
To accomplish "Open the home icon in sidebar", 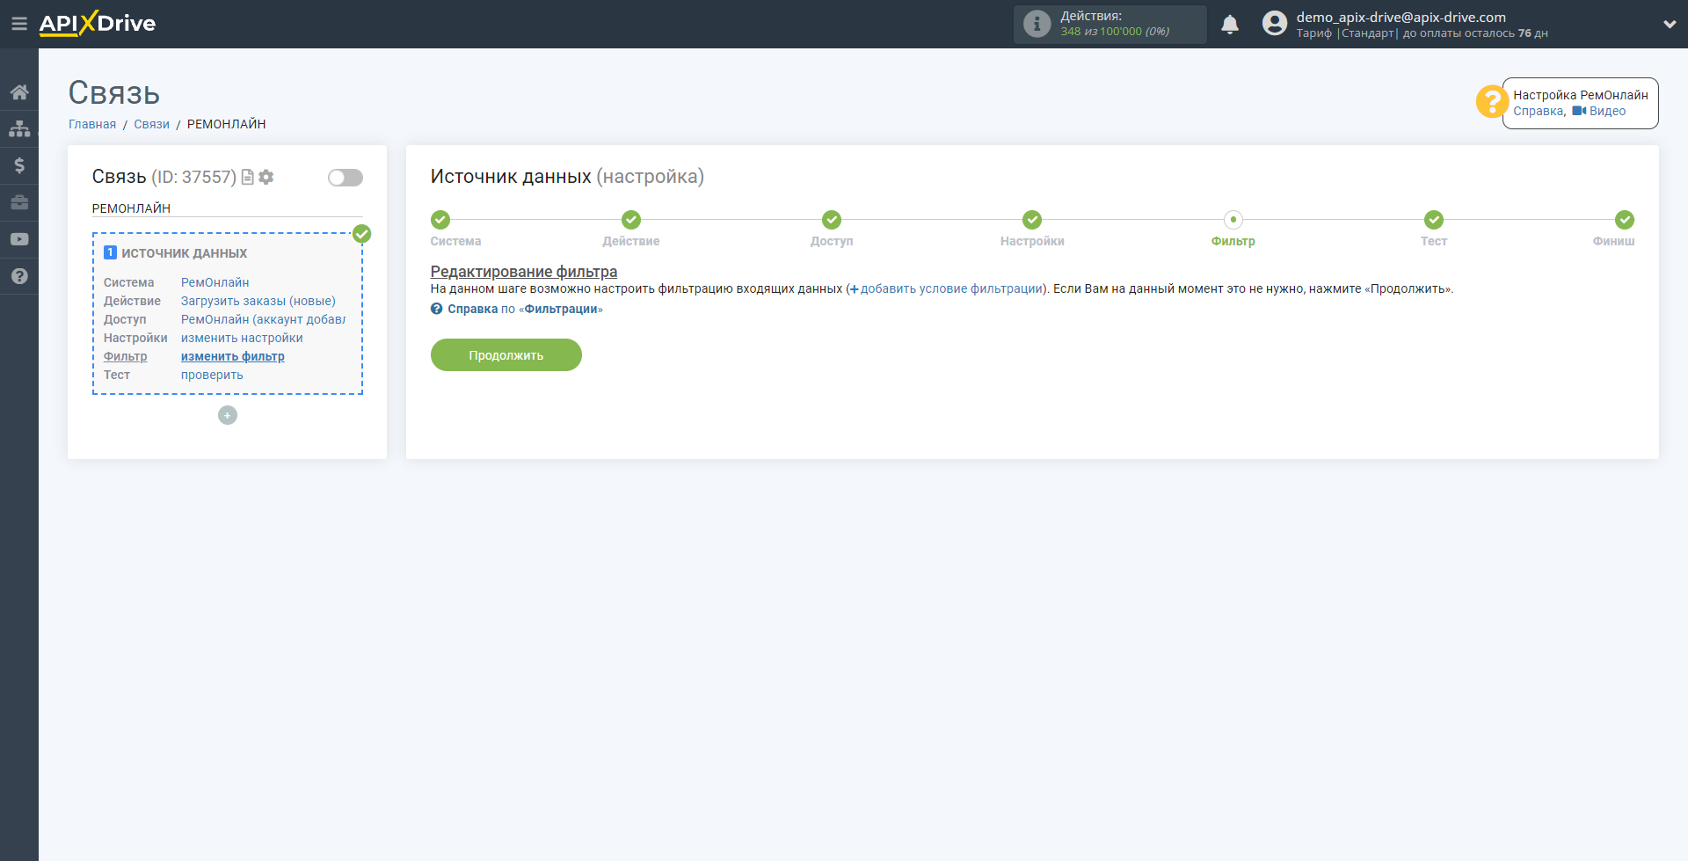I will (19, 91).
